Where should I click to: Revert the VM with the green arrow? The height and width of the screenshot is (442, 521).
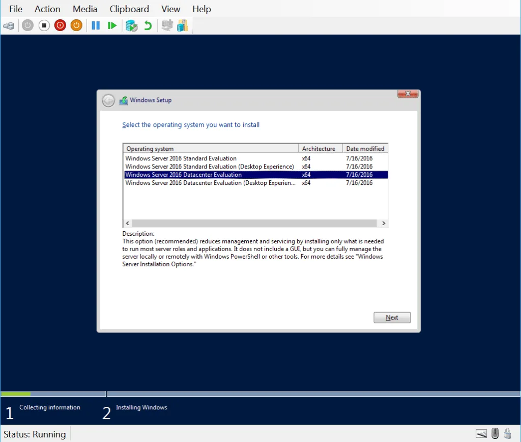point(148,25)
